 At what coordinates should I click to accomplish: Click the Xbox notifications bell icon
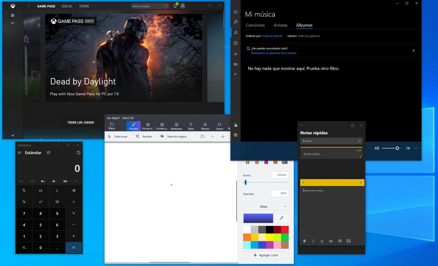click(x=175, y=6)
